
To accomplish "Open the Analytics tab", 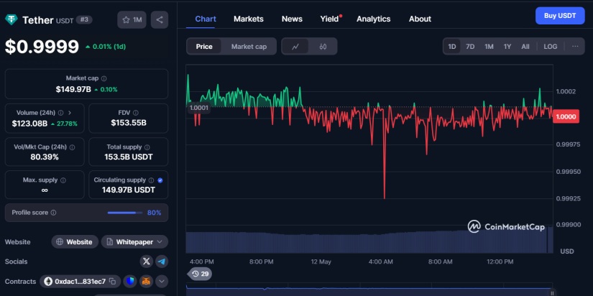I will point(373,19).
